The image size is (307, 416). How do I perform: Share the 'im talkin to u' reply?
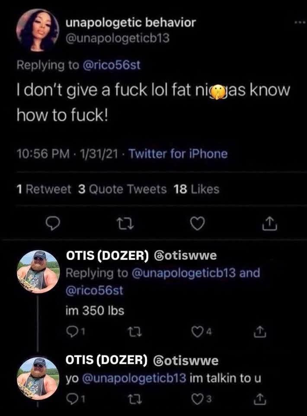coord(259,399)
